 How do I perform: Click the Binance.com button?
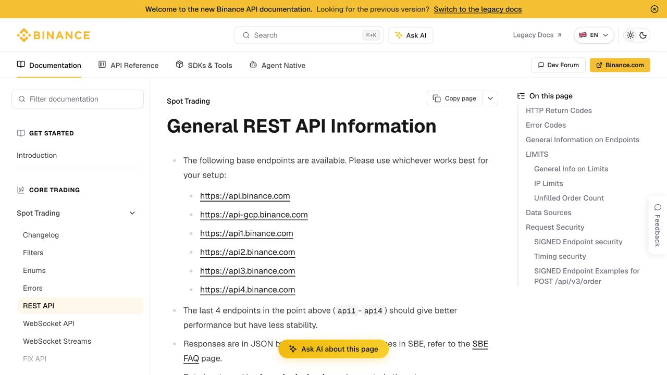620,65
